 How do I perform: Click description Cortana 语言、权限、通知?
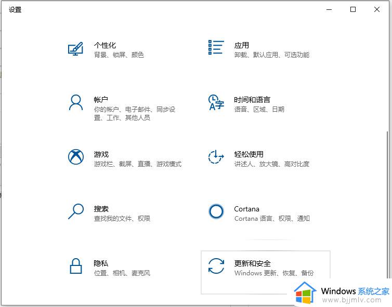coord(272,218)
